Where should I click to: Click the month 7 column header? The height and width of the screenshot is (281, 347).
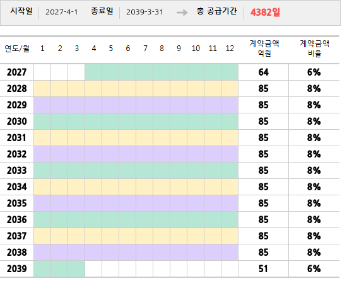(x=145, y=49)
